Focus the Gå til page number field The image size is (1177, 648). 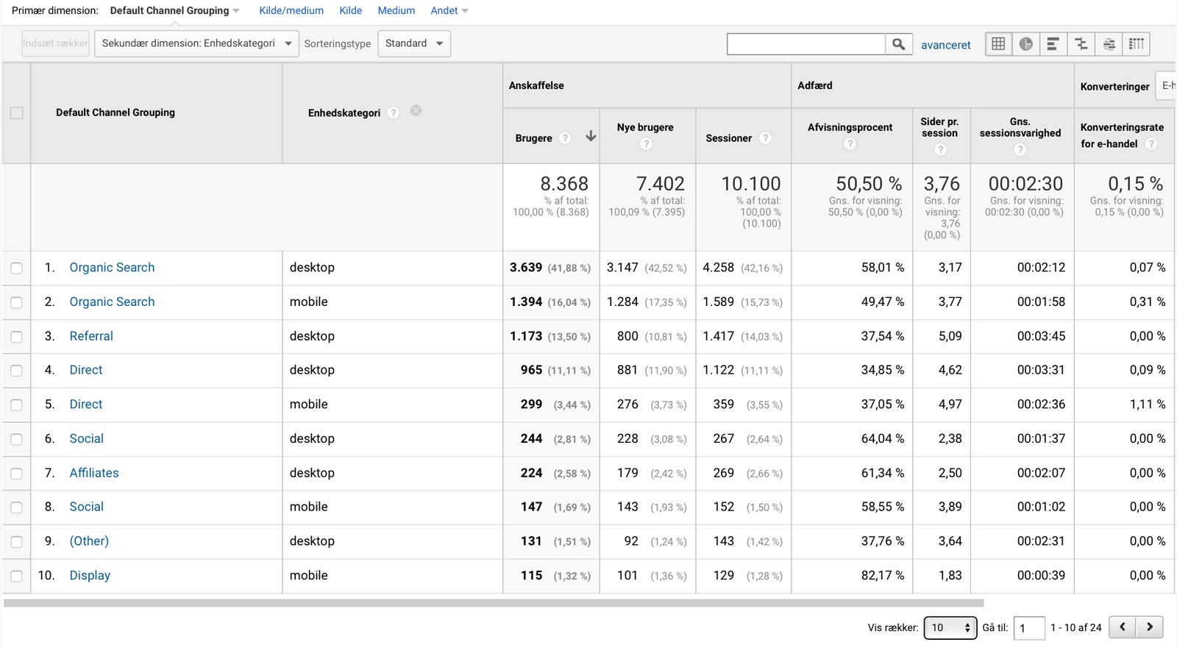pyautogui.click(x=1029, y=628)
